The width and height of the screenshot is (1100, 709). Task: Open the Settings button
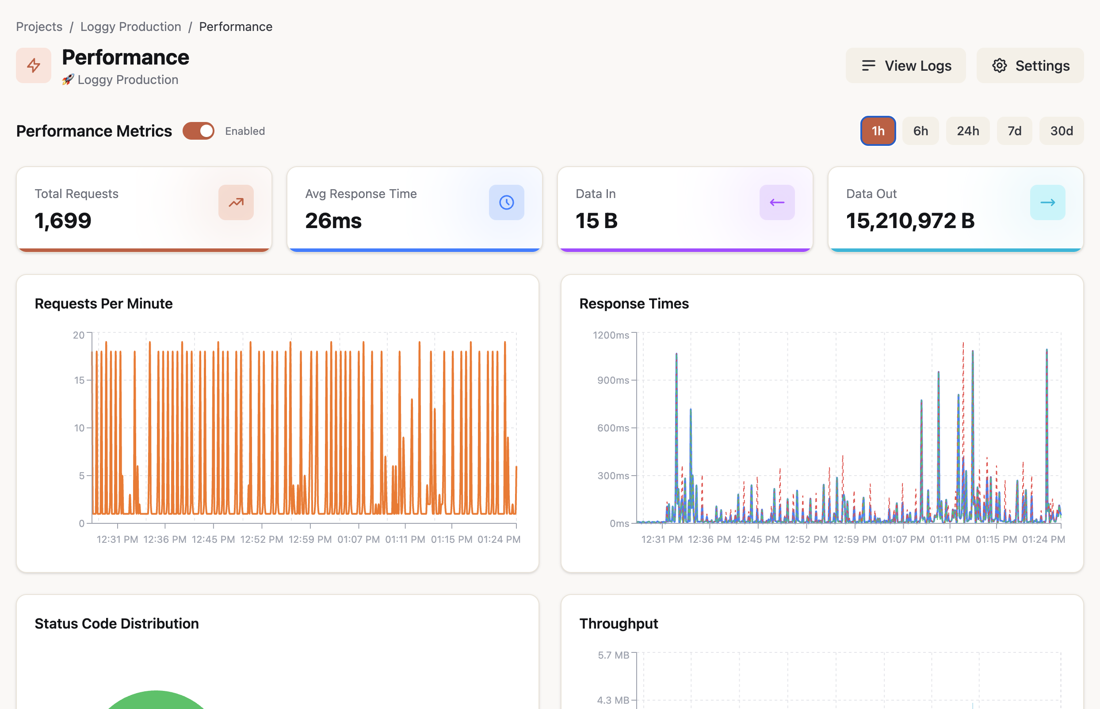click(x=1030, y=66)
